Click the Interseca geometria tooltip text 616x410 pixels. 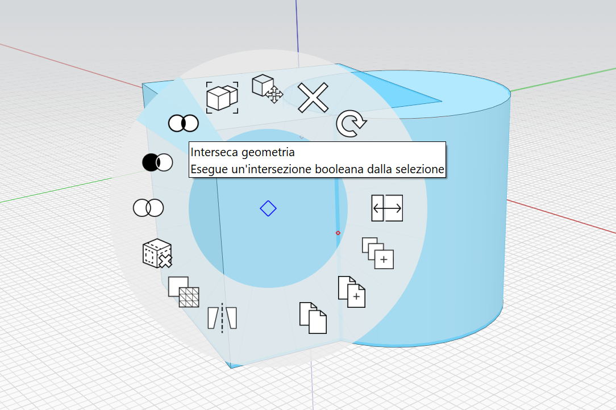click(x=243, y=153)
